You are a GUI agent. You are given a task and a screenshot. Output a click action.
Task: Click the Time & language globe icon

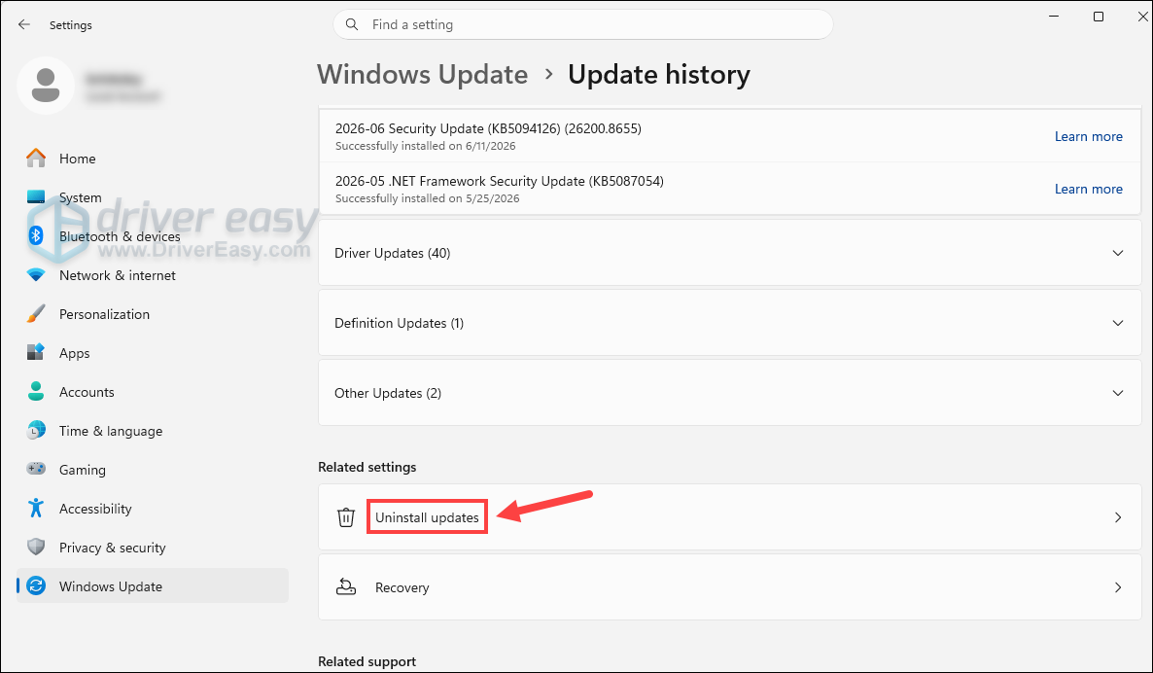[x=36, y=430]
